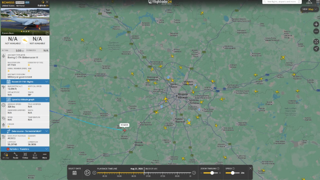The width and height of the screenshot is (320, 180).
Task: Click the orange alert icon beside panel close
Action: coord(43,2)
